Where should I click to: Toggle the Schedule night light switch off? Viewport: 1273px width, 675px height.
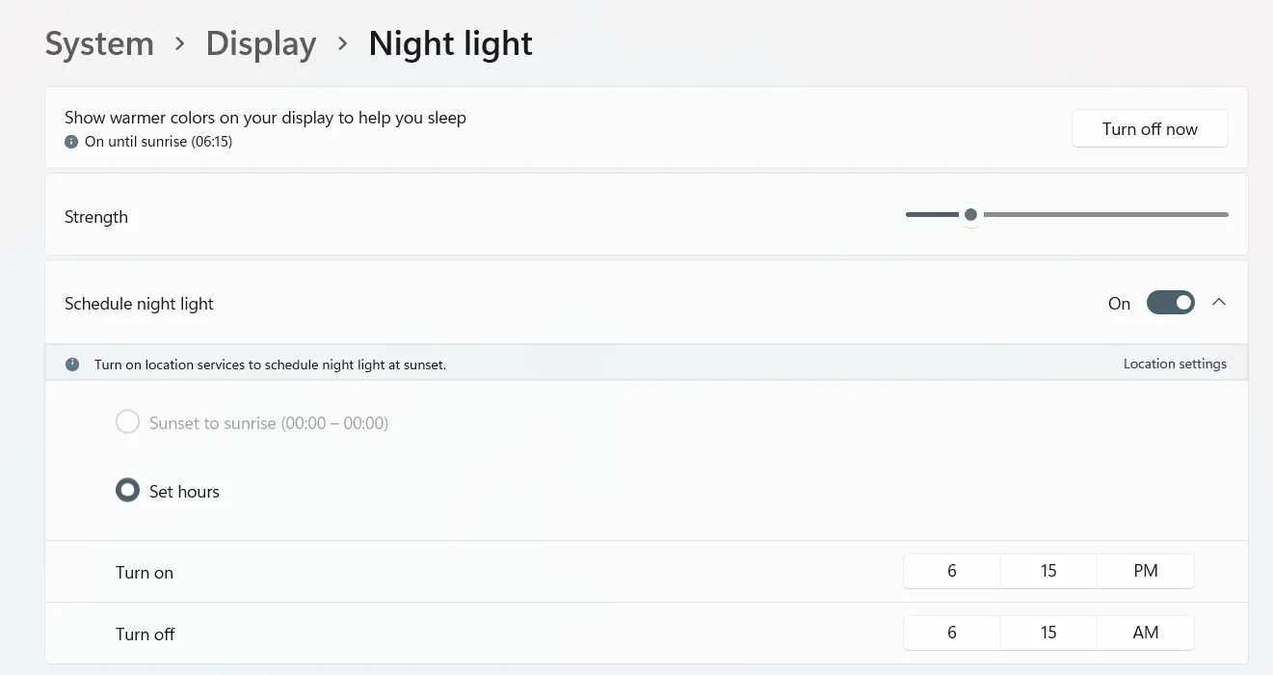coord(1171,303)
